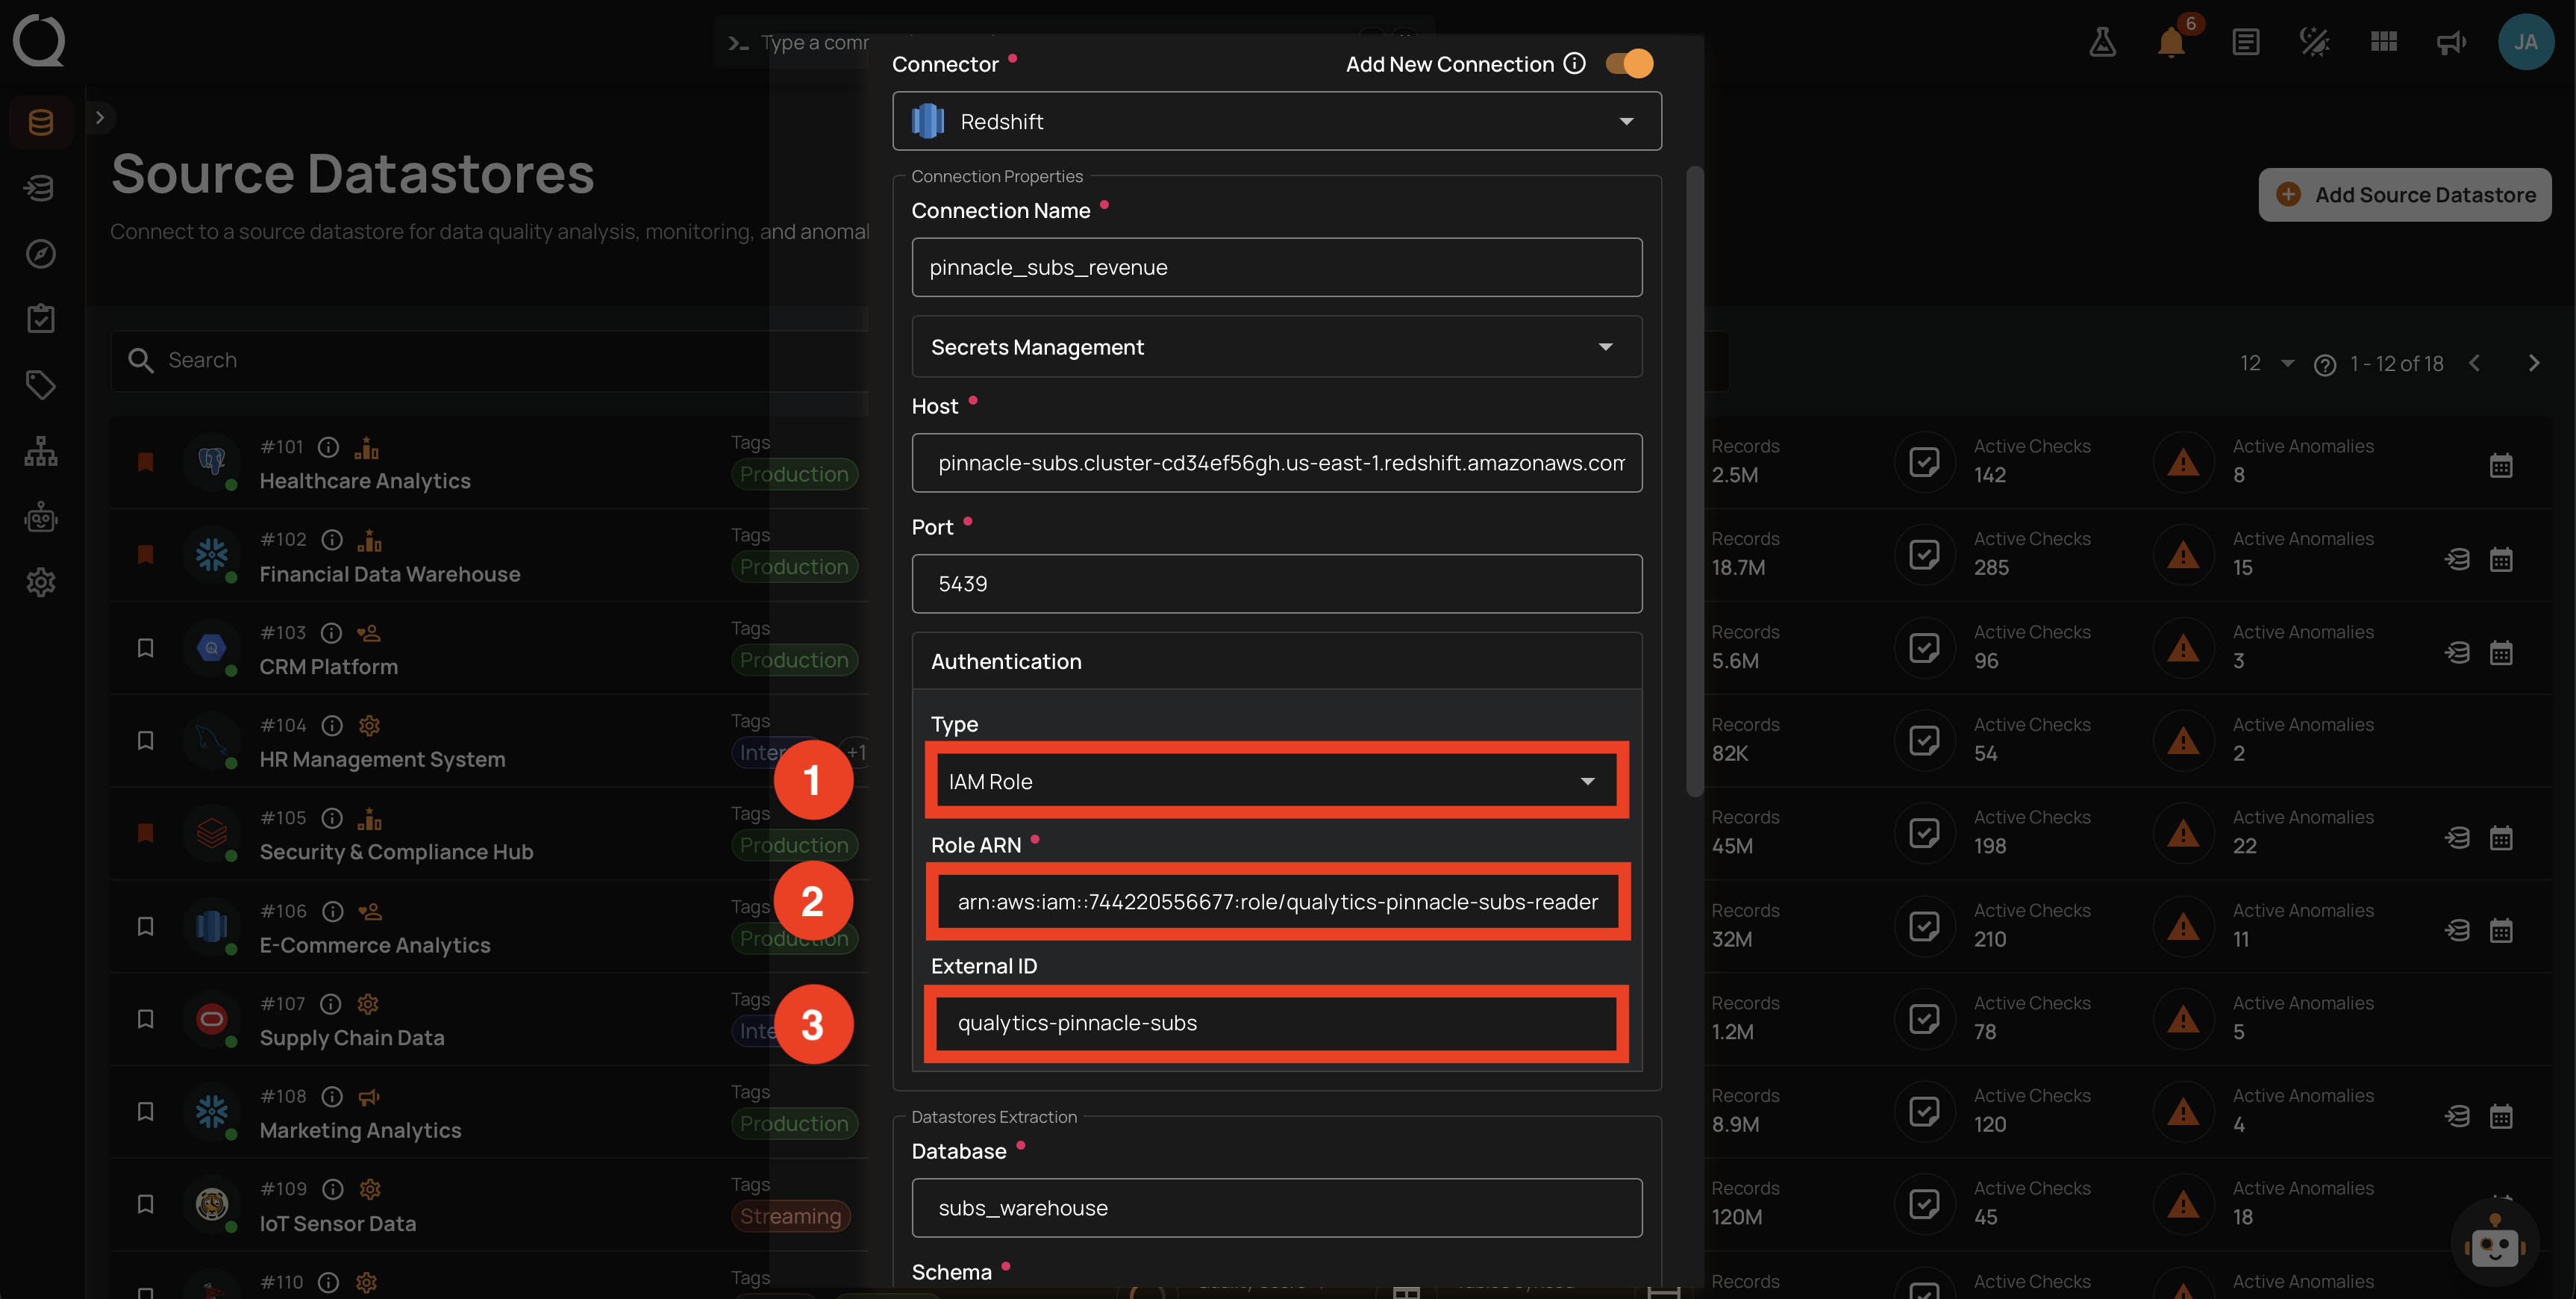Screen dimensions: 2576x1299
Task: Open the chatbot assistant bubble
Action: tap(2494, 1244)
